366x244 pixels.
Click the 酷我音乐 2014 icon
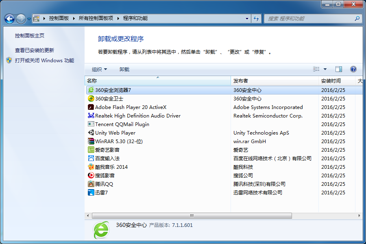click(91, 167)
